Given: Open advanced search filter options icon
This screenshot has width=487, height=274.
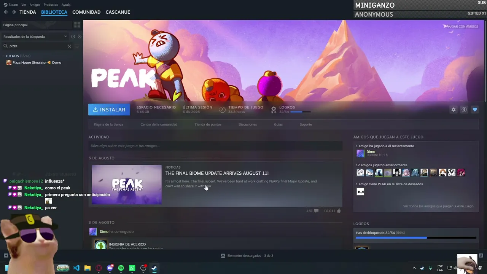Looking at the screenshot, I should click(77, 46).
